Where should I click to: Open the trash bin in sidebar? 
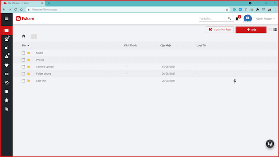6,91
